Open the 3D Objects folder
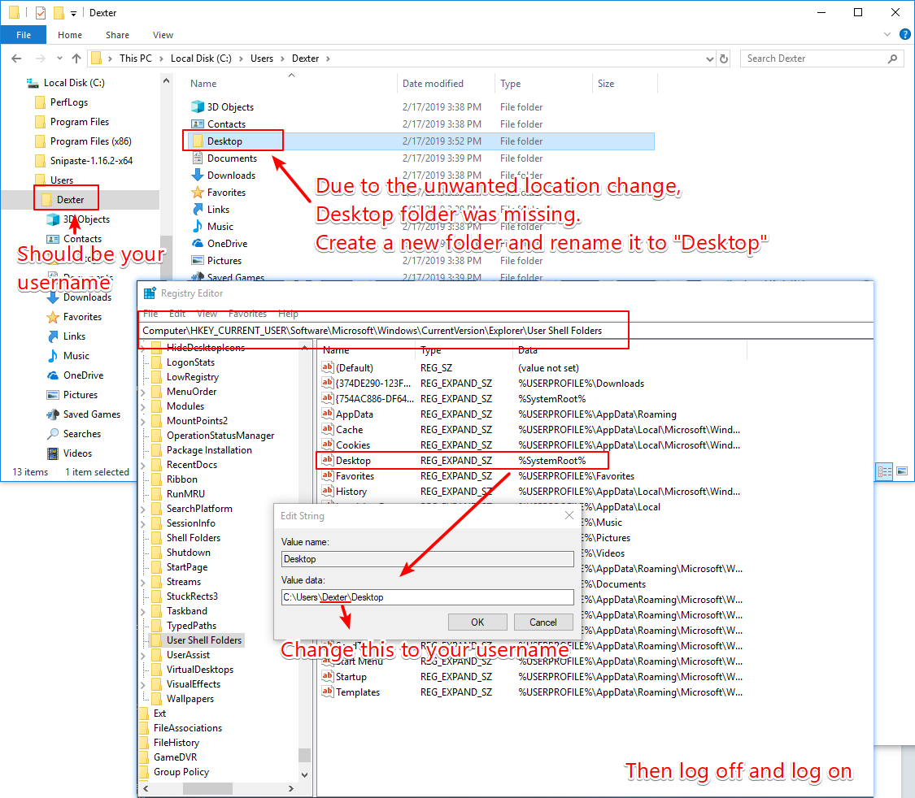 click(230, 106)
